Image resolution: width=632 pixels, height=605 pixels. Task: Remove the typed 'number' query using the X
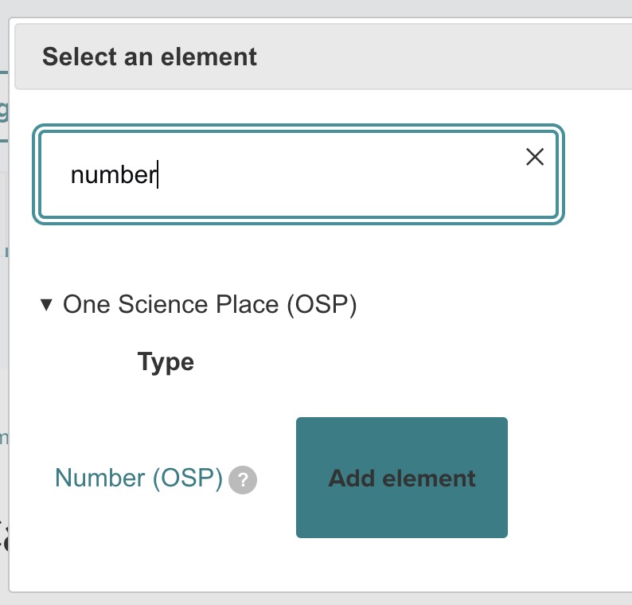tap(535, 157)
